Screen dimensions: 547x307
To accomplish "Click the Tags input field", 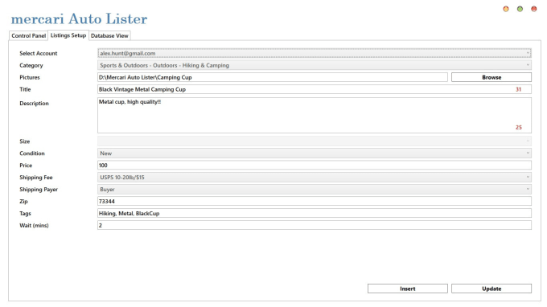I will [315, 213].
